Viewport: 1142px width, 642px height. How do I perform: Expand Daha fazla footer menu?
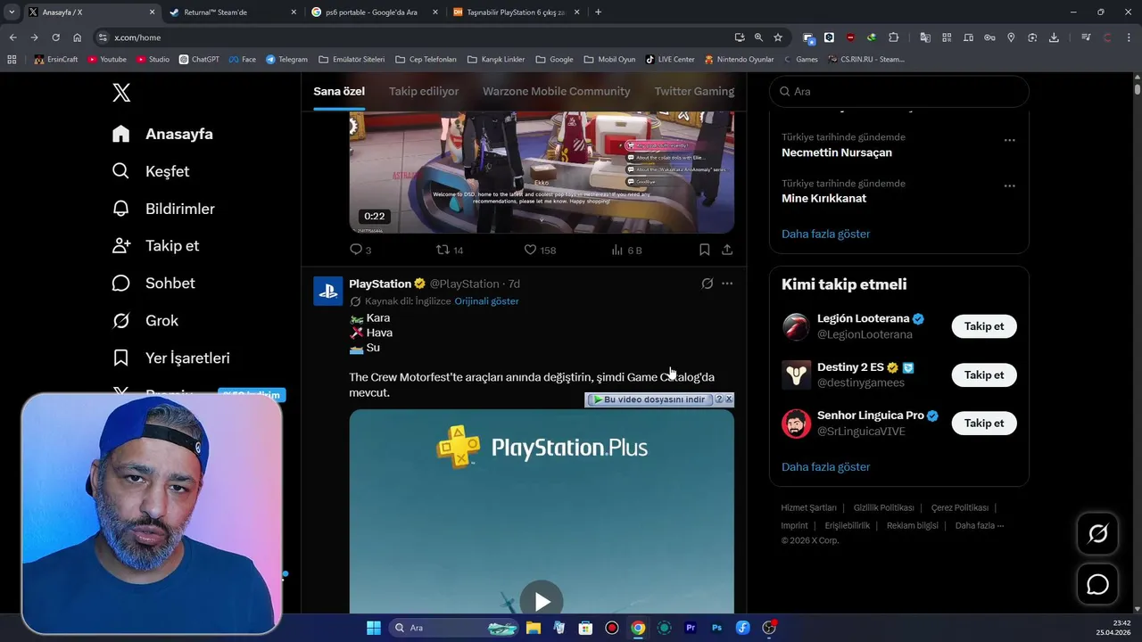[x=979, y=525]
